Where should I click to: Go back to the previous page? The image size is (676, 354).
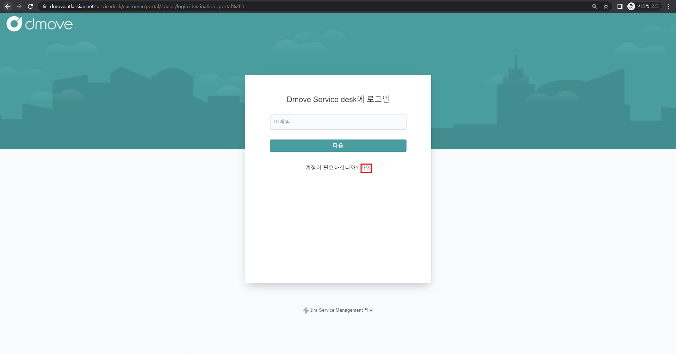pos(8,6)
